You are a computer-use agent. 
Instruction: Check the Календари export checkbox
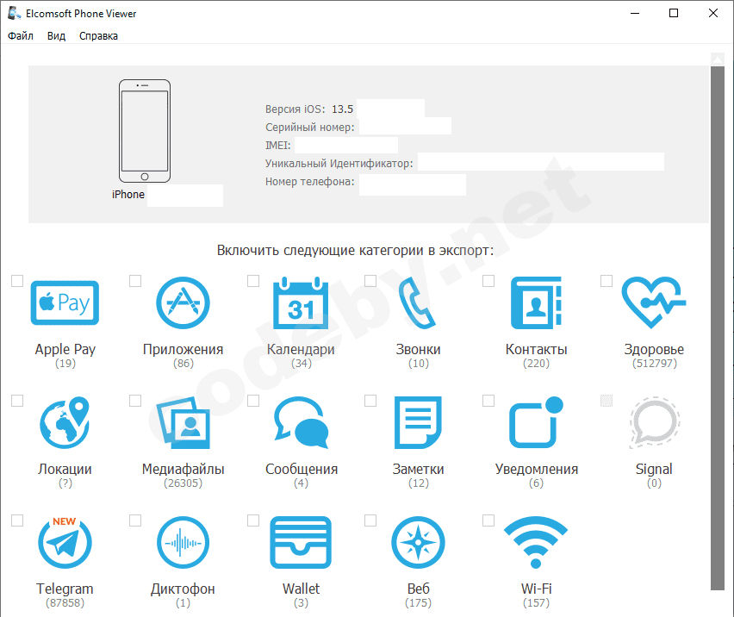click(x=253, y=281)
